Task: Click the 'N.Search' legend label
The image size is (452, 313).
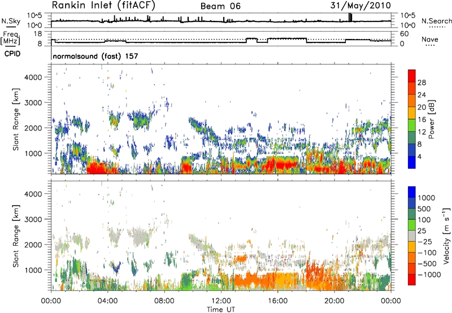Action: 436,21
